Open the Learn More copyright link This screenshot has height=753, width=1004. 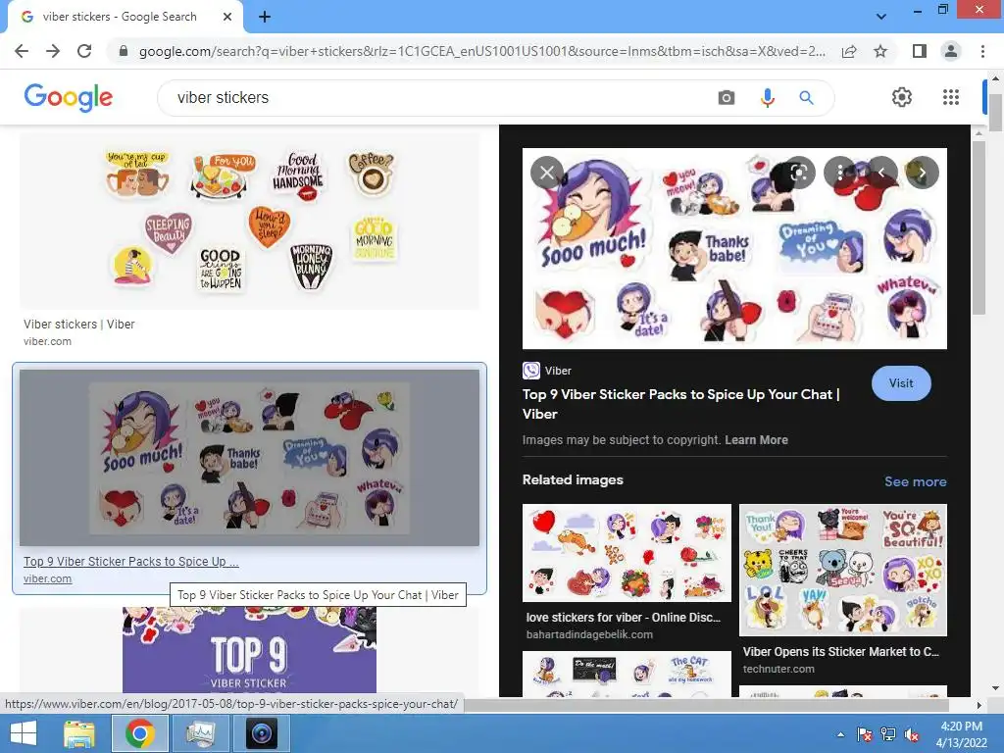tap(756, 440)
